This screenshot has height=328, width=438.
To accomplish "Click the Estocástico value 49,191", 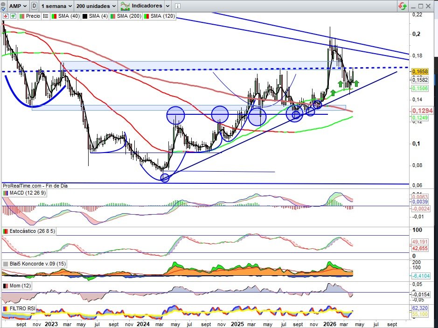I will click(x=420, y=242).
